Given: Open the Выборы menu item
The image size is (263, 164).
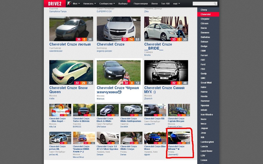Looking at the screenshot, I should 123,4.
